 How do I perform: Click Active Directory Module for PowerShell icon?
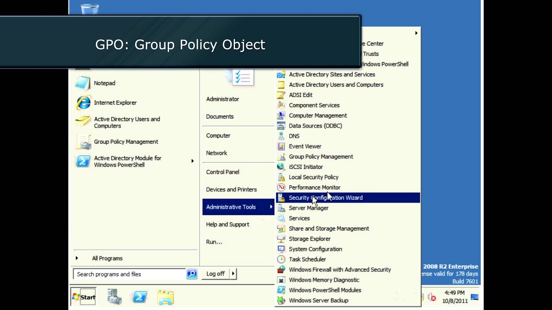[x=83, y=161]
